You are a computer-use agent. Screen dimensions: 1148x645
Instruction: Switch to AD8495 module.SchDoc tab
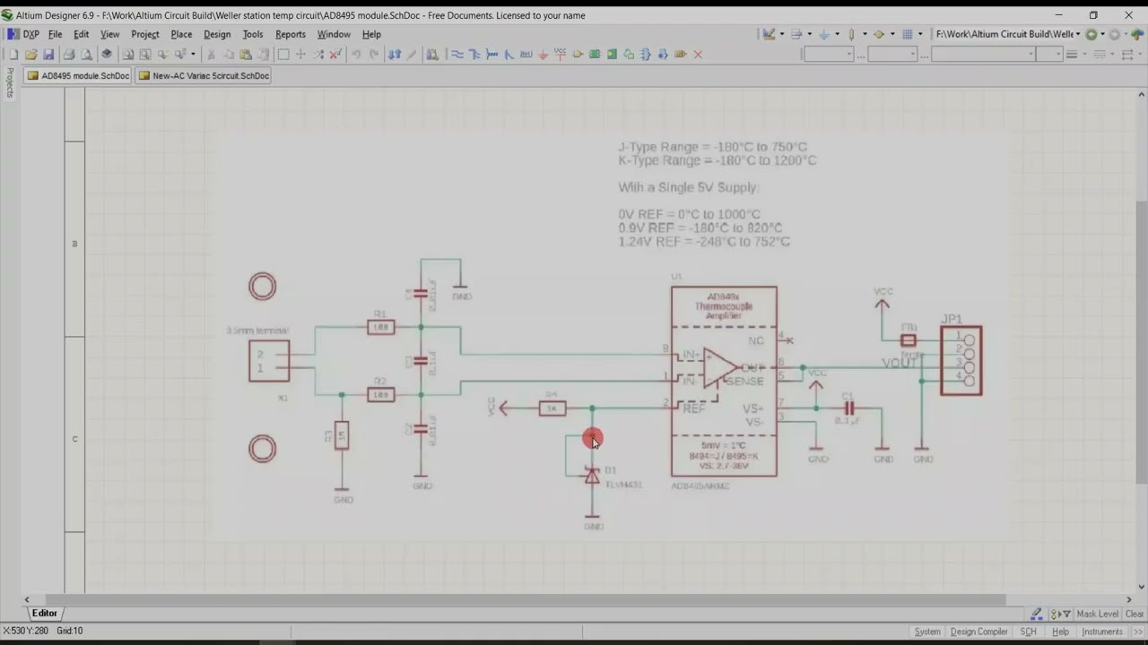(x=78, y=75)
